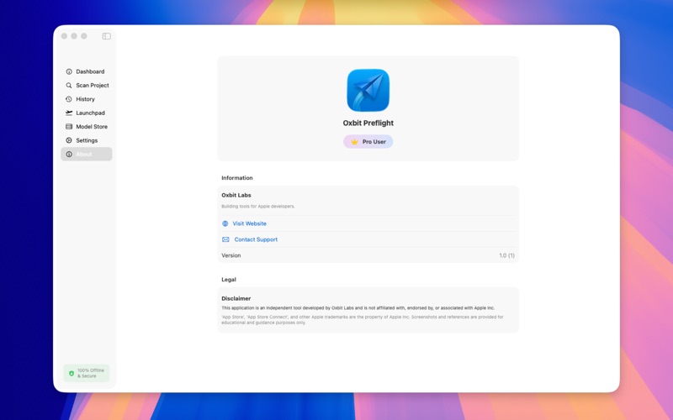This screenshot has height=420, width=673.
Task: Click the Oxbit Preflight app title
Action: 368,123
